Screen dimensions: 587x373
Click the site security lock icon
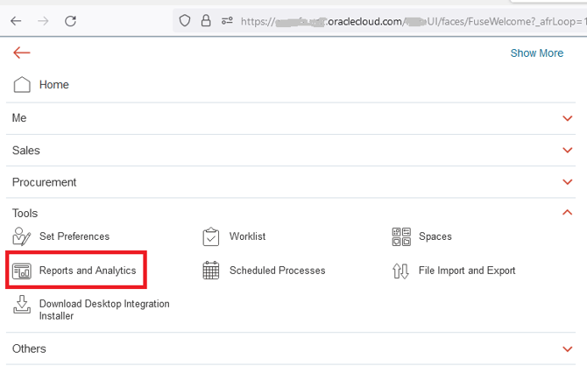(206, 20)
